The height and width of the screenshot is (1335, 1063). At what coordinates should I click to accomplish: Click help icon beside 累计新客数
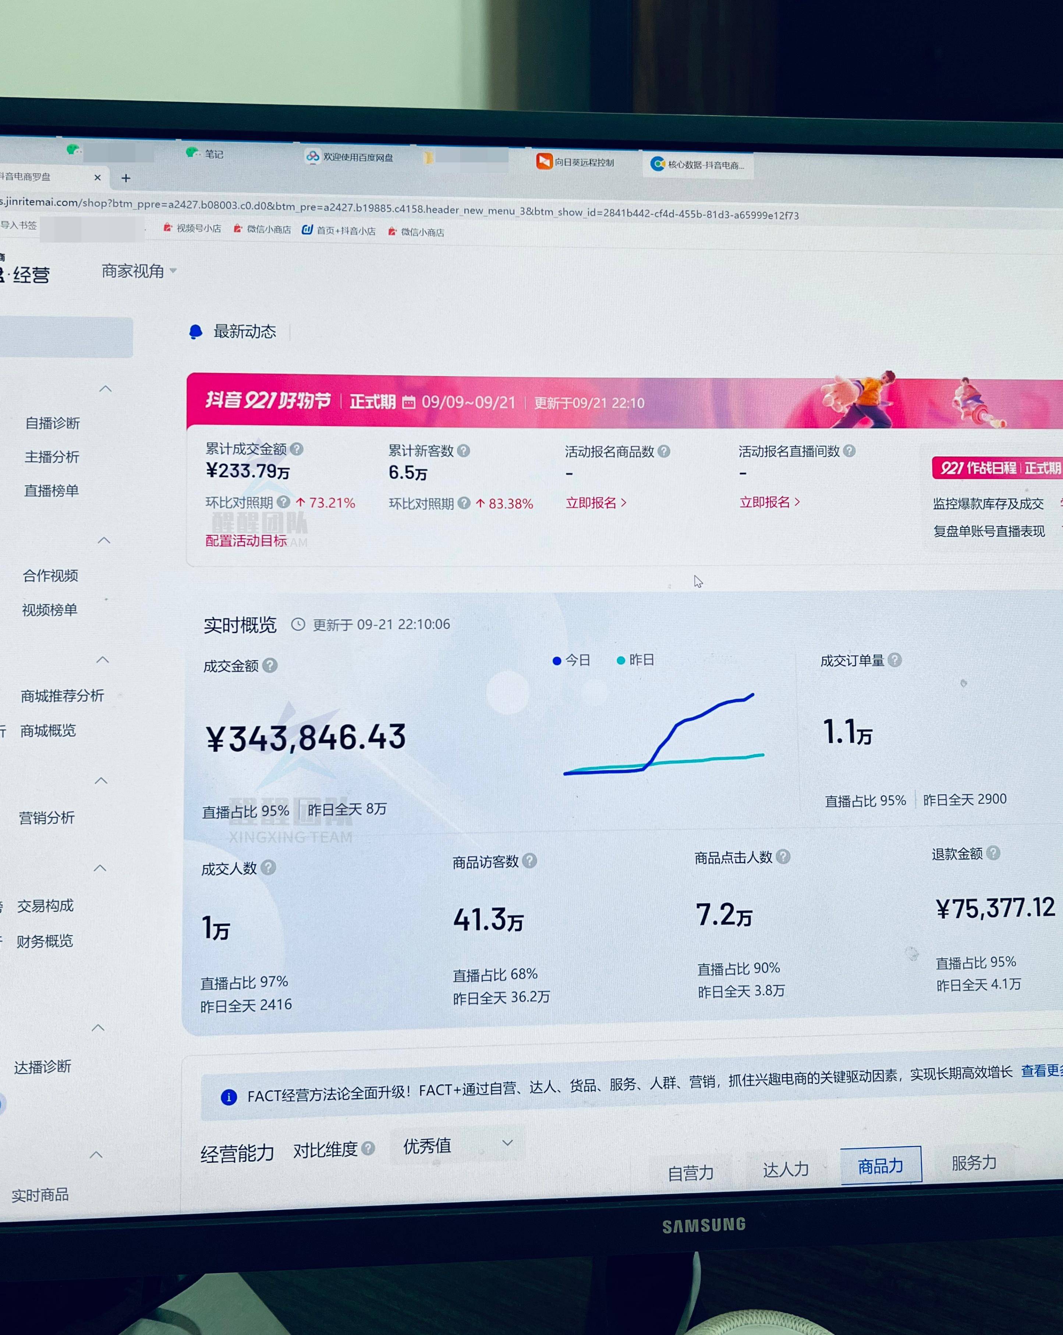pos(463,451)
